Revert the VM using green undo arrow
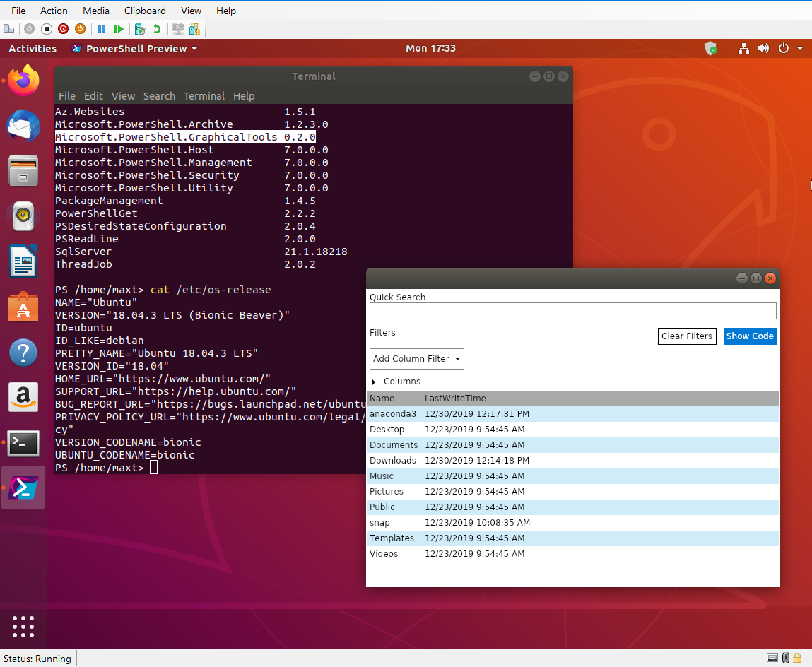Image resolution: width=812 pixels, height=667 pixels. point(157,29)
